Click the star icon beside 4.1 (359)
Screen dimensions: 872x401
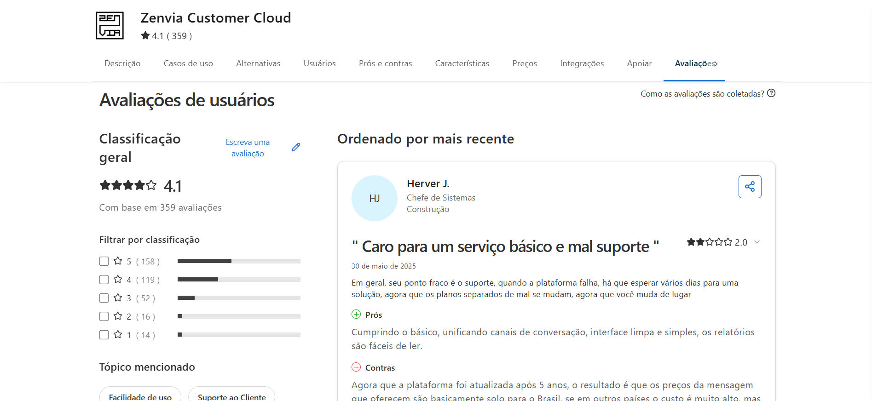coord(145,35)
